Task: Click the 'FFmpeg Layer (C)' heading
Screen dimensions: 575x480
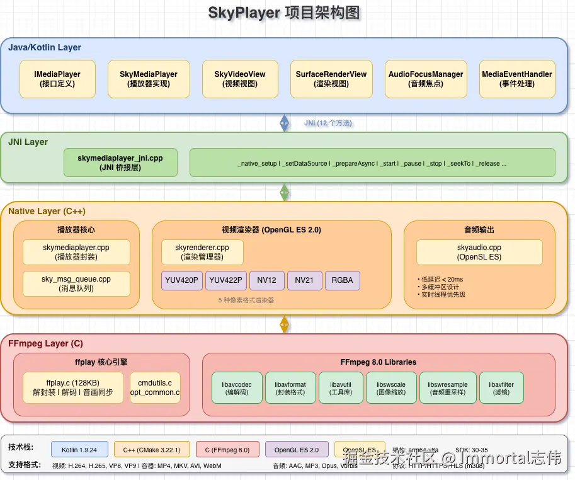Action: [45, 343]
